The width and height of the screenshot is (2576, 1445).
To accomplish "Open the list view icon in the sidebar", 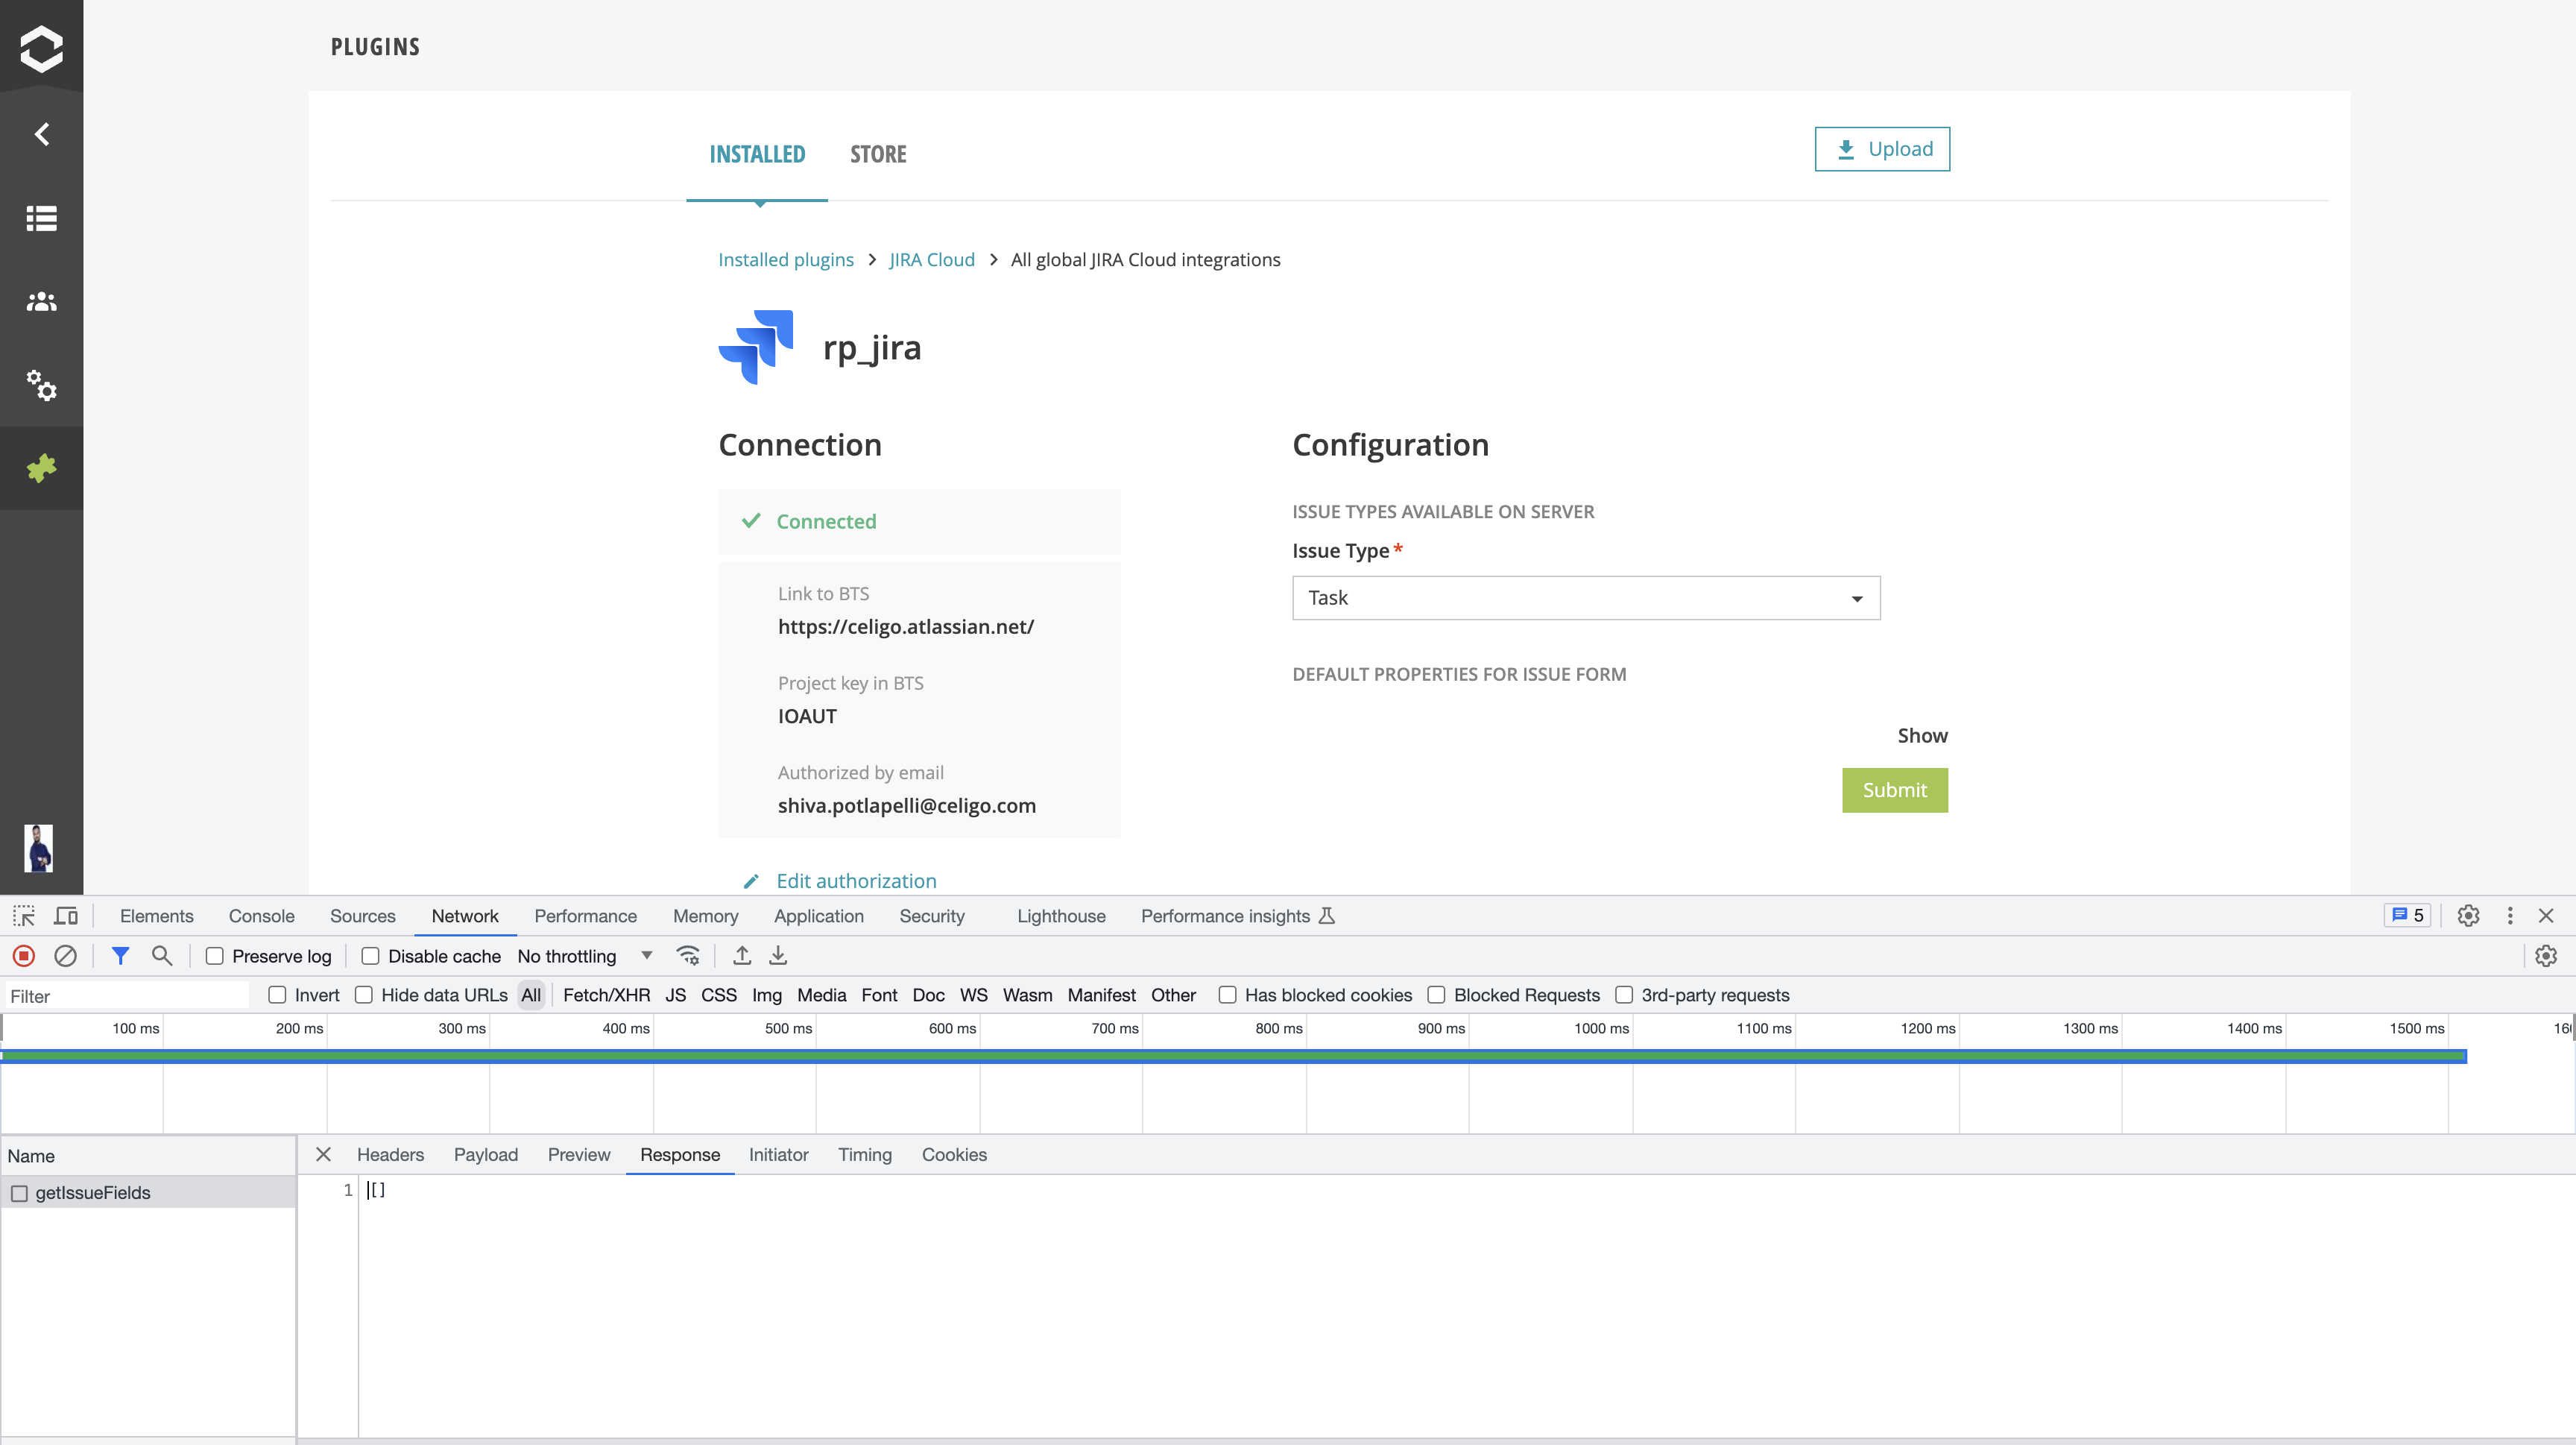I will click(x=41, y=219).
